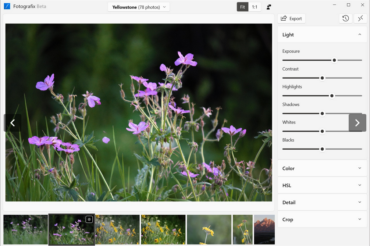The image size is (370, 246).
Task: Adjust the Contrast slider
Action: click(x=322, y=78)
